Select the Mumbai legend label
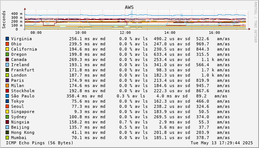This screenshot has width=259, height=148. 19,138
